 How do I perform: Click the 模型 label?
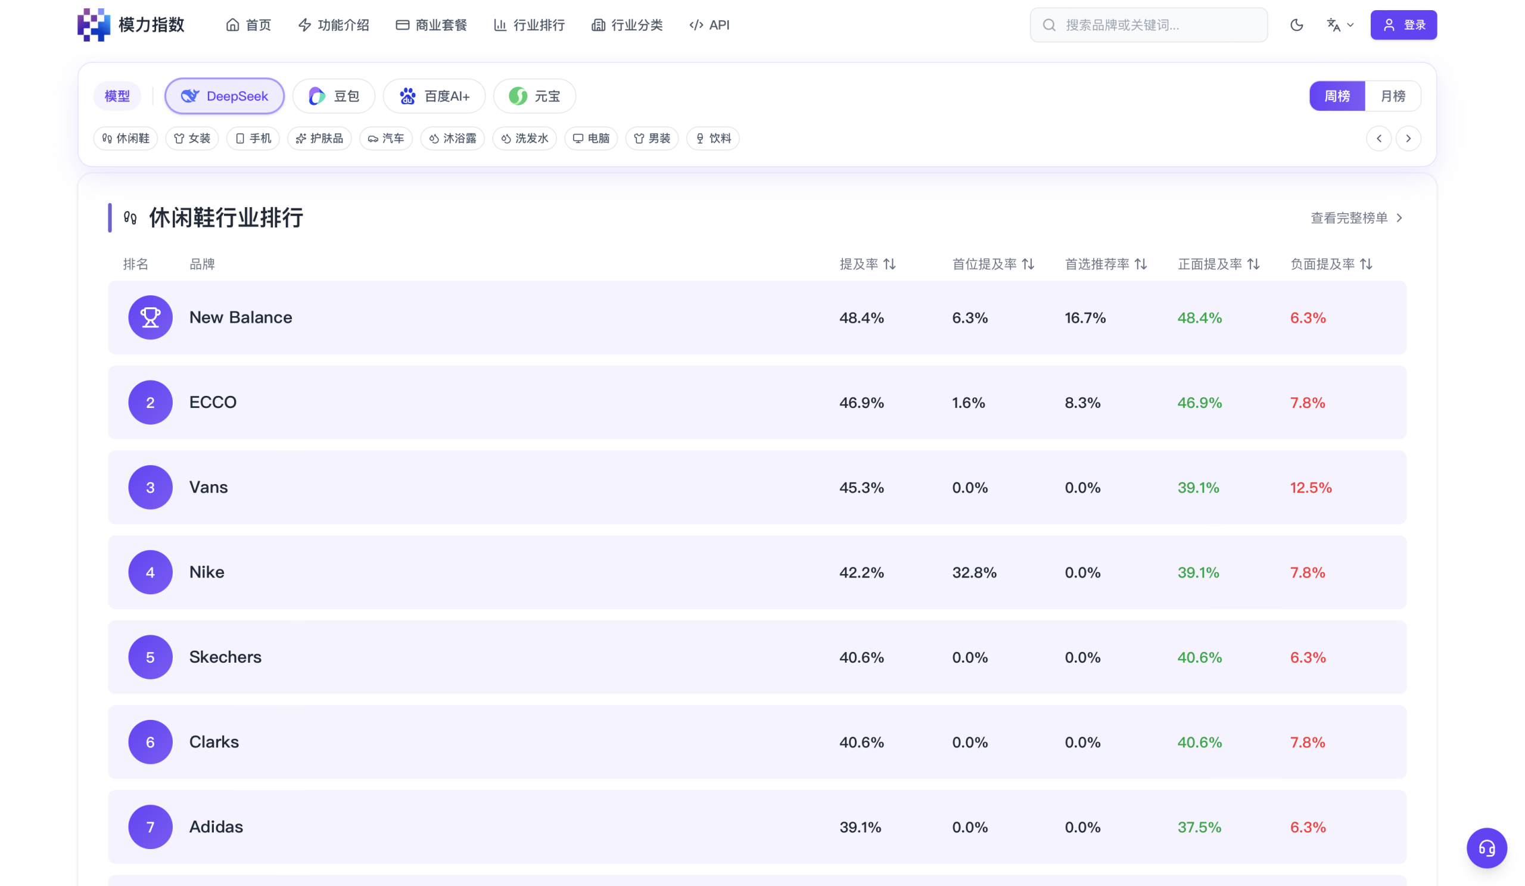(x=117, y=95)
